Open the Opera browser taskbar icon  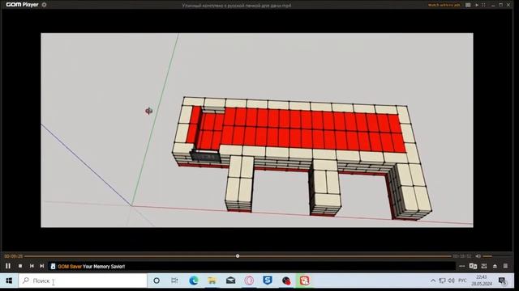click(x=249, y=280)
